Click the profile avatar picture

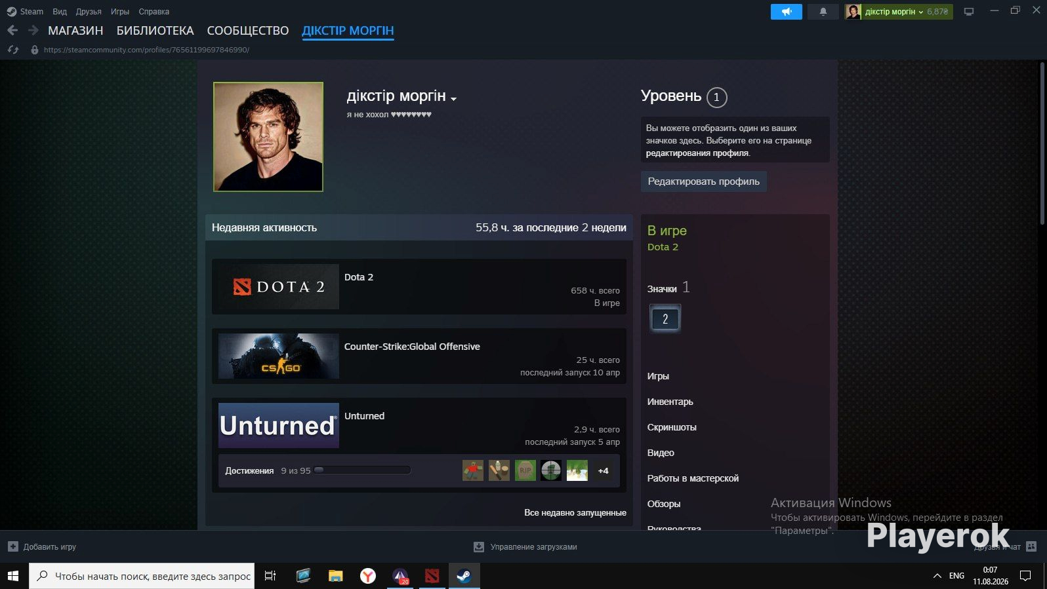click(x=268, y=137)
